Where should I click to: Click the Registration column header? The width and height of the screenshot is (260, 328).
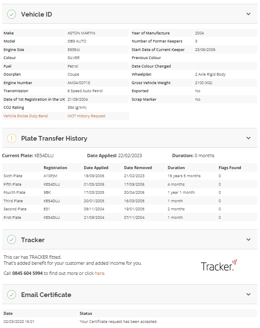pyautogui.click(x=55, y=167)
